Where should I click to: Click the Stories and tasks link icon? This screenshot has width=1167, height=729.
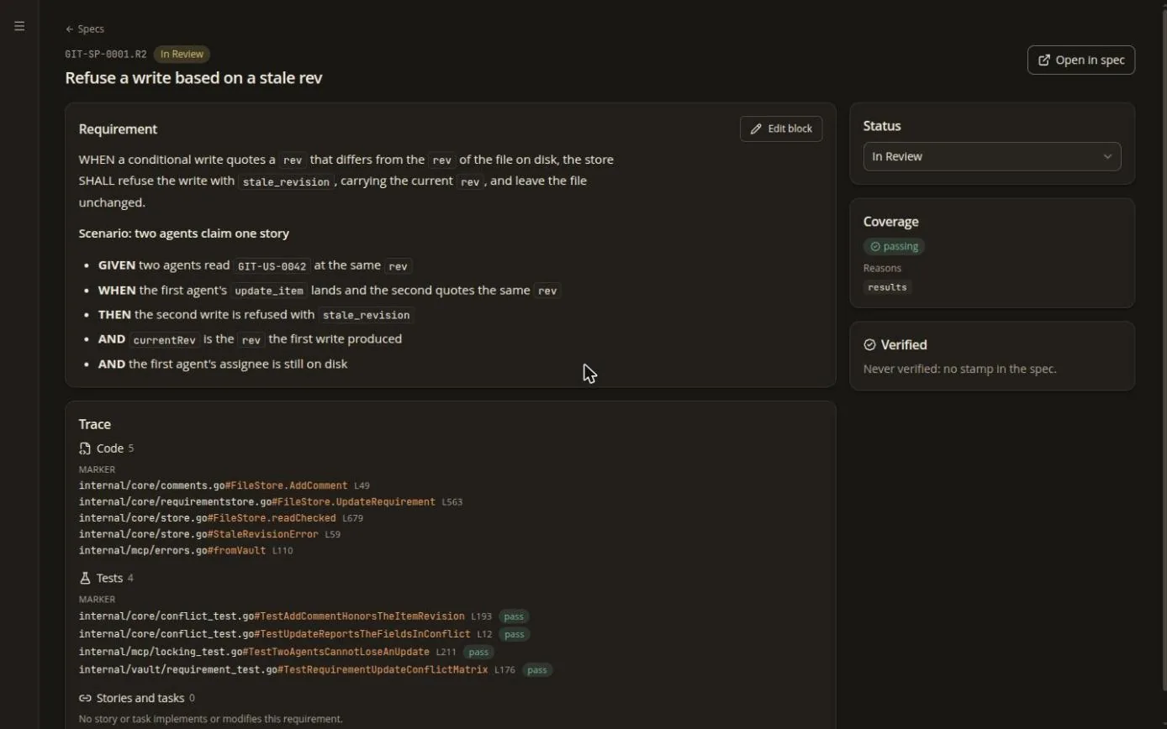point(85,698)
